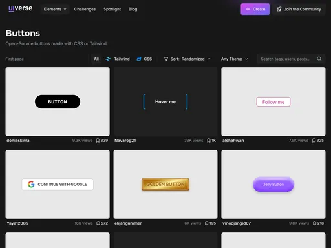Go to Challenges page
Viewport: 331px width, 248px height.
tap(85, 9)
